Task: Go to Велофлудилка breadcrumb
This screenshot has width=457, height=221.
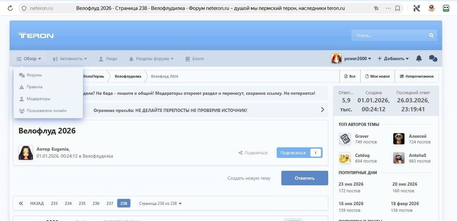Action: coord(128,76)
